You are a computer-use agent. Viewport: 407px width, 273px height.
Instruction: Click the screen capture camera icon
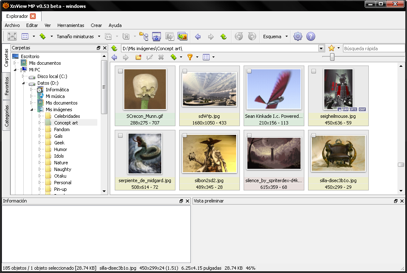click(156, 36)
